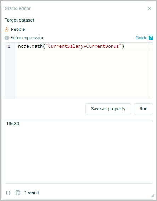This screenshot has width=157, height=201.
Task: Click Save as property button
Action: (x=108, y=109)
